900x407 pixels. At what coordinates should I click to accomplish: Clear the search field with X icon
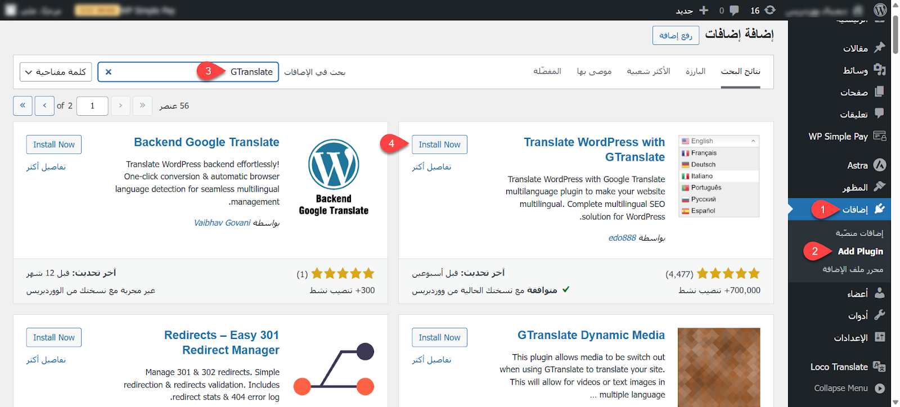tap(109, 72)
